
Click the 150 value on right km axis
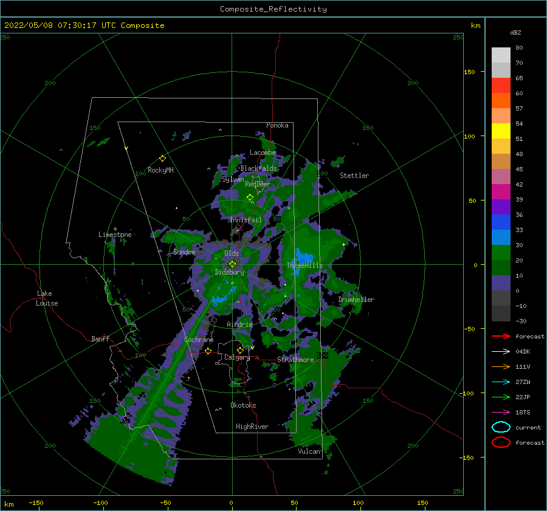469,72
